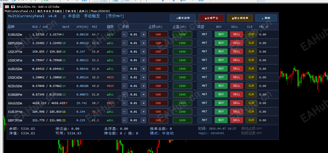Clear USDCHFm positions with CLR
The height and width of the screenshot is (153, 328).
click(251, 60)
